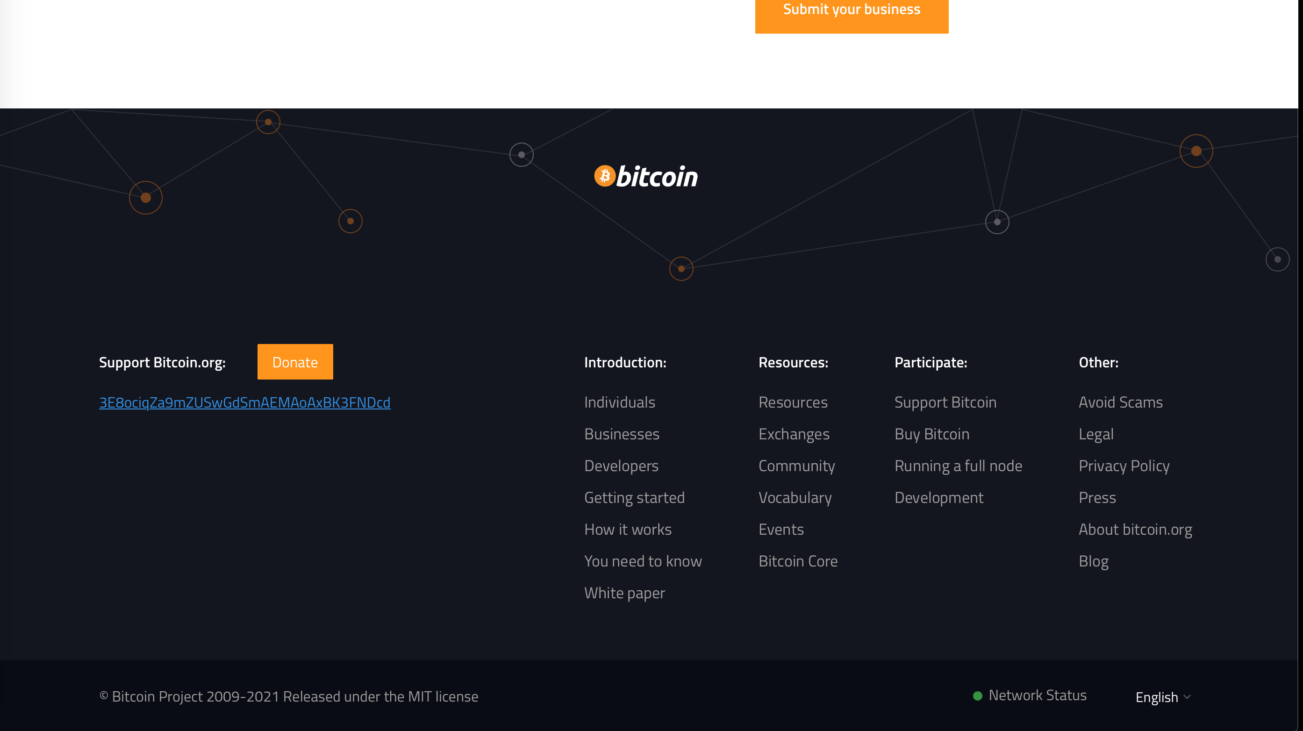This screenshot has width=1303, height=731.
Task: Navigate to Running a full node
Action: [x=959, y=465]
